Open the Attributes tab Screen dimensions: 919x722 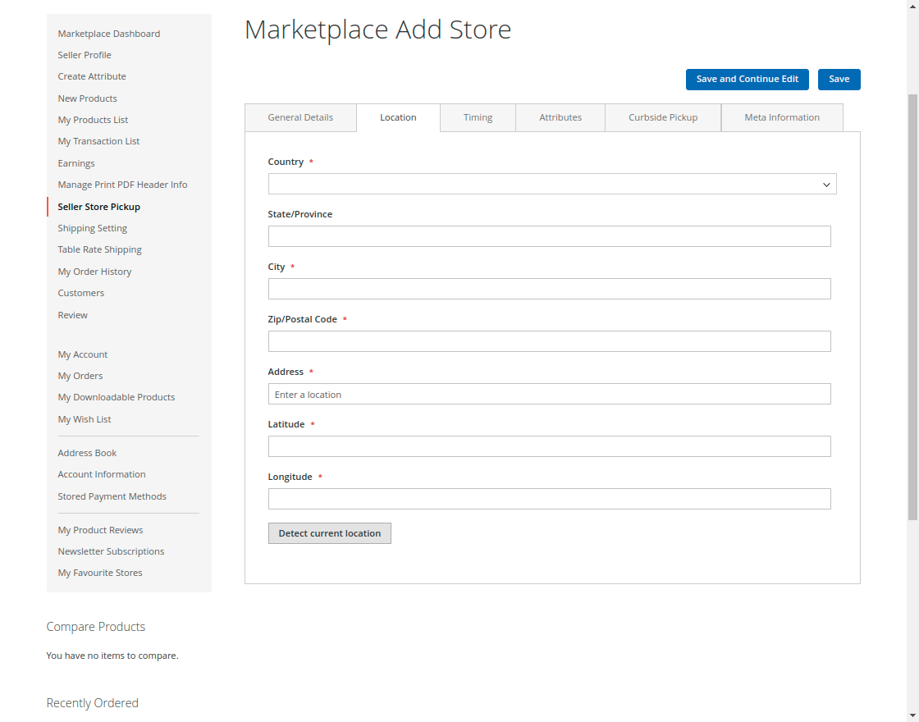(560, 117)
